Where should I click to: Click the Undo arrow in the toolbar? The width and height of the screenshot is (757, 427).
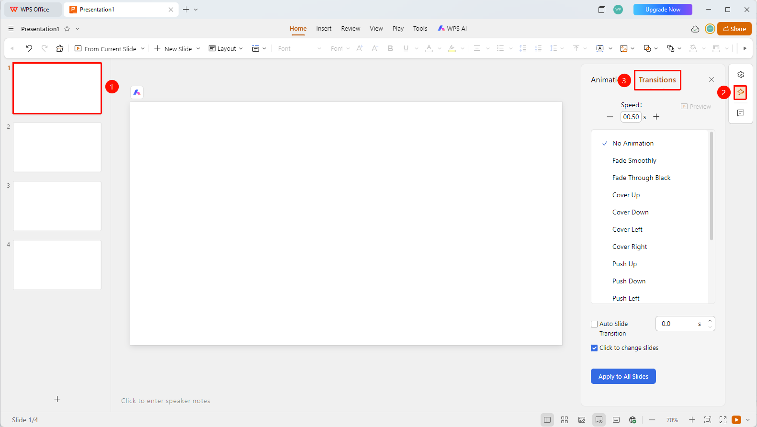click(29, 48)
